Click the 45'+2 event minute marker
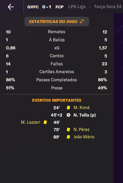This screenshot has height=183, width=123. click(x=57, y=115)
